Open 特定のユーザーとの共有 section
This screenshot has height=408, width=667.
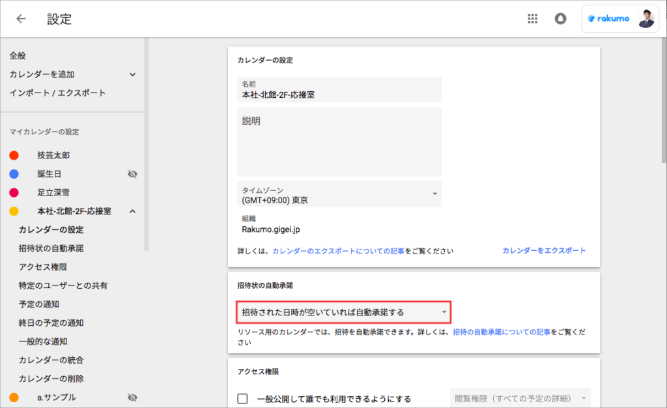(63, 285)
